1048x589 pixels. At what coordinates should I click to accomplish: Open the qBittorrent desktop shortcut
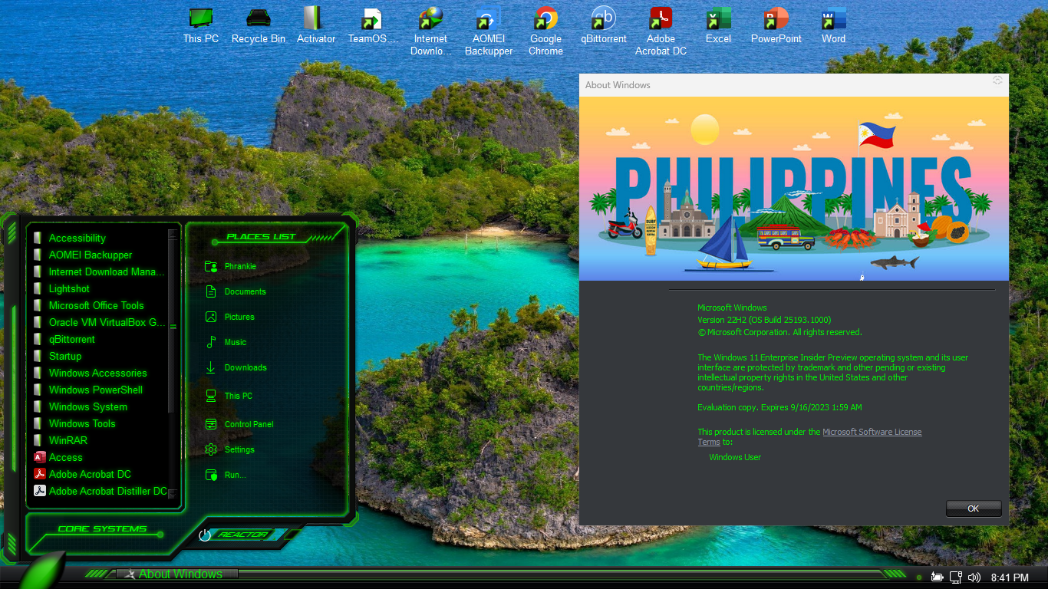pos(604,25)
